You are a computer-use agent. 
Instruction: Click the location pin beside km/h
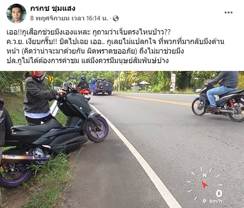[205, 201]
